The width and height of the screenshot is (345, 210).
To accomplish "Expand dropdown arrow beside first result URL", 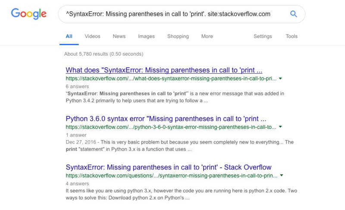I will click(x=281, y=79).
